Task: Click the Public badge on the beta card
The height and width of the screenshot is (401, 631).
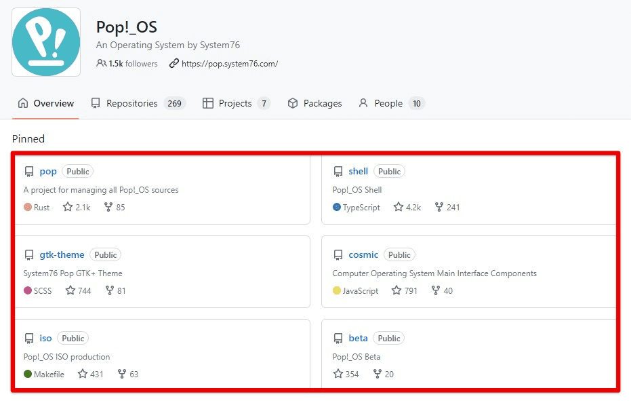Action: tap(389, 338)
